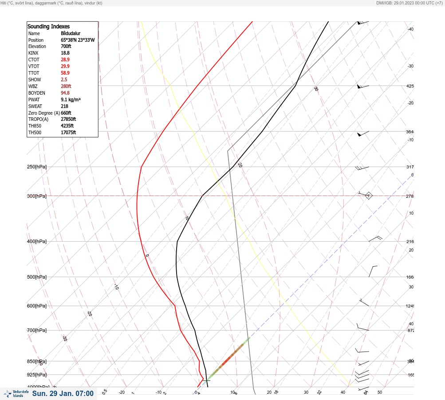
Task: Click the WBZ value 280ft
Action: pyautogui.click(x=66, y=86)
